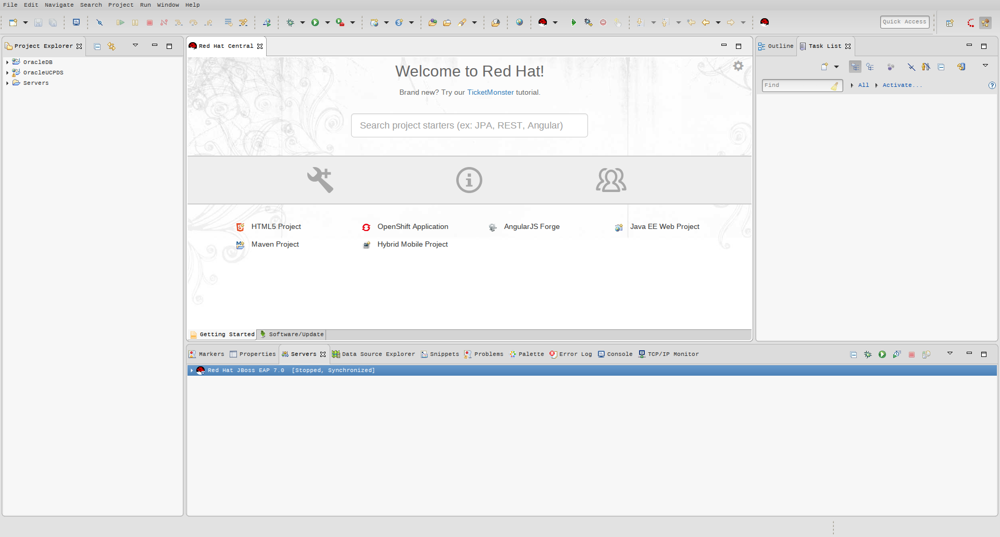Click the Quick Access field
The width and height of the screenshot is (1000, 537).
click(905, 22)
